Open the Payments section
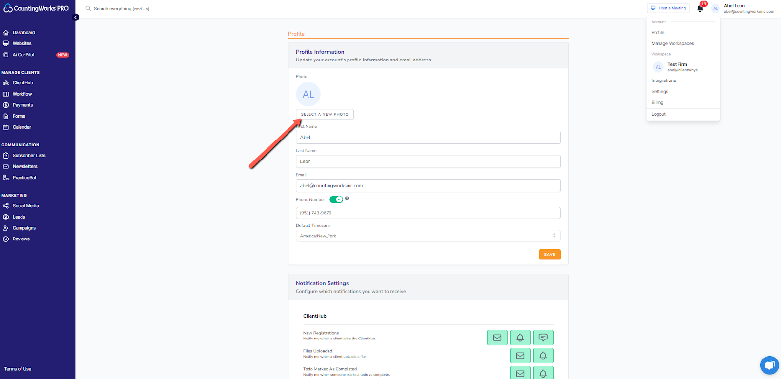Viewport: 781px width, 379px height. click(x=22, y=105)
